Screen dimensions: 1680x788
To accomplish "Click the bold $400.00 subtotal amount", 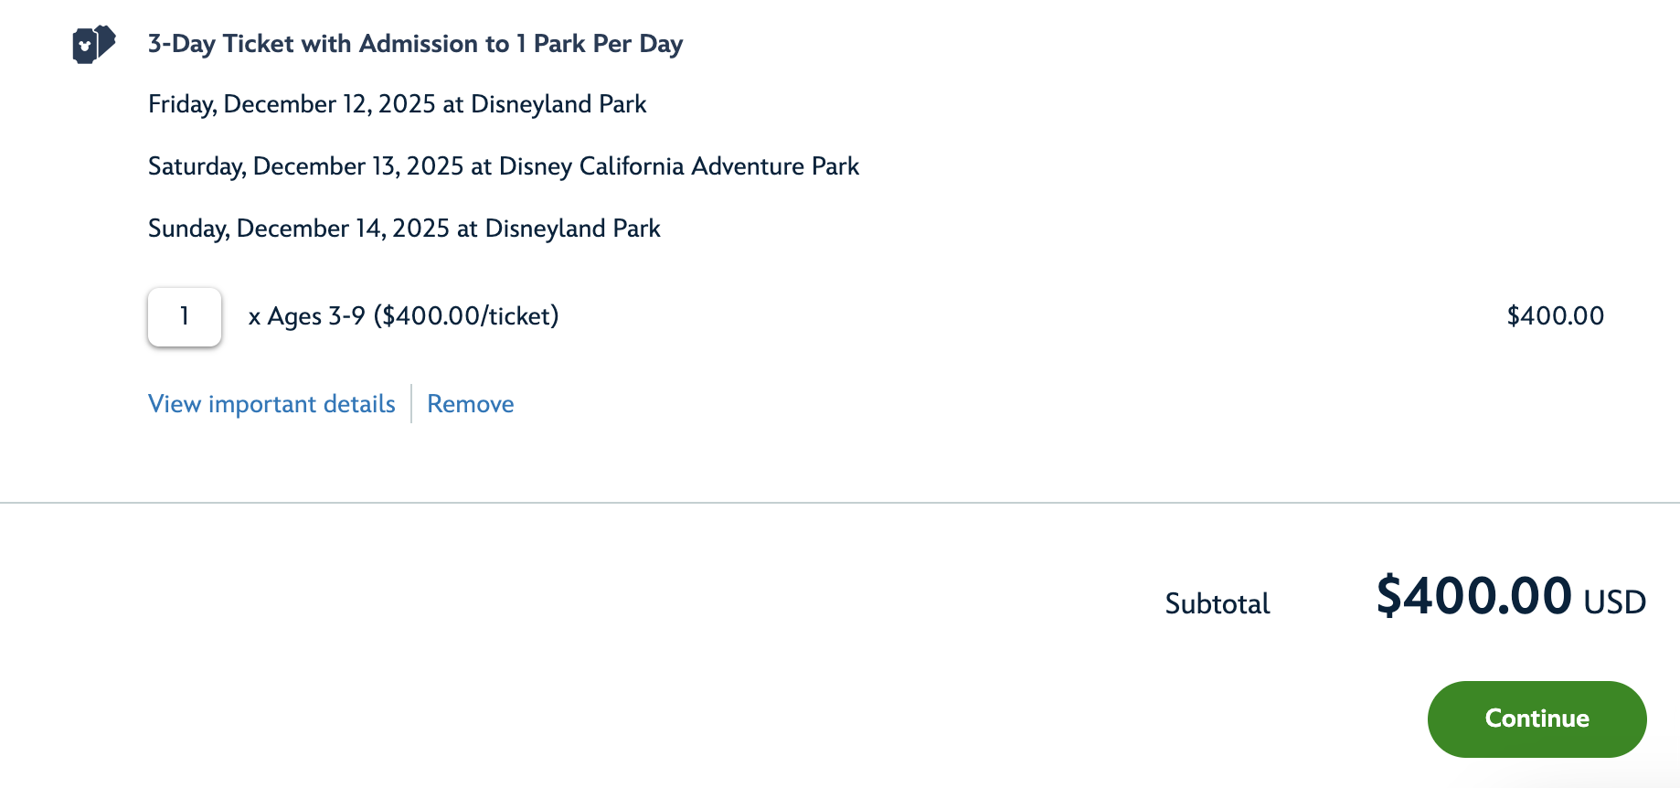I will click(x=1473, y=596).
